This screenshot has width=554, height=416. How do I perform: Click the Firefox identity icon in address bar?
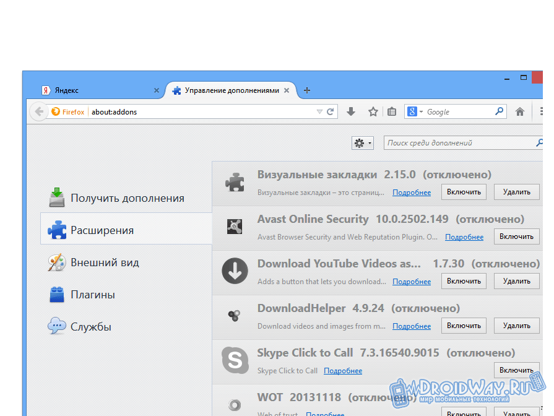point(56,111)
